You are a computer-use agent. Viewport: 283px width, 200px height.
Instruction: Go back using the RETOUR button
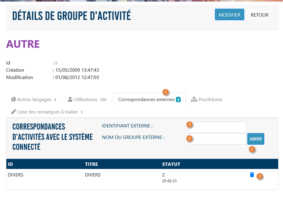coord(260,15)
